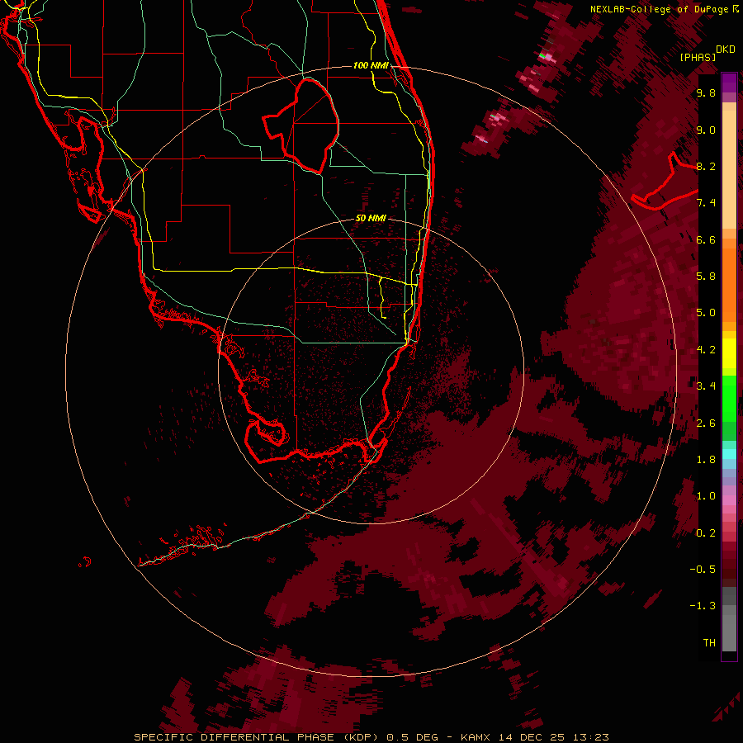This screenshot has height=743, width=743.
Task: Click the cyan segment of color bar
Action: pos(729,454)
